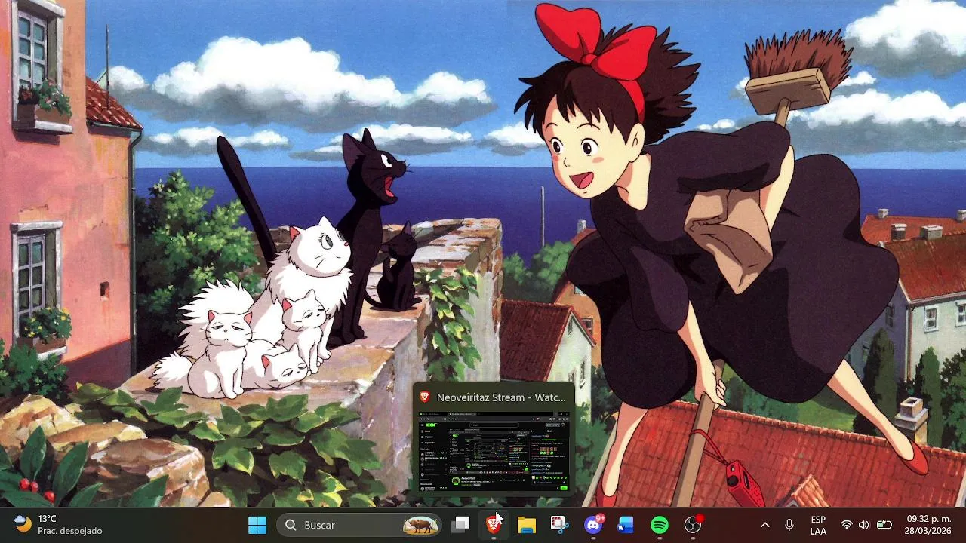Viewport: 966px width, 543px height.
Task: Click the search highlight animal image in Buscar
Action: tap(420, 525)
